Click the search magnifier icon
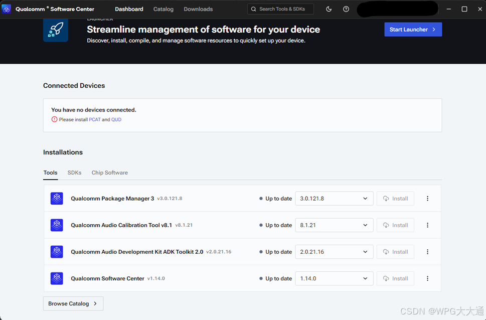 (254, 9)
